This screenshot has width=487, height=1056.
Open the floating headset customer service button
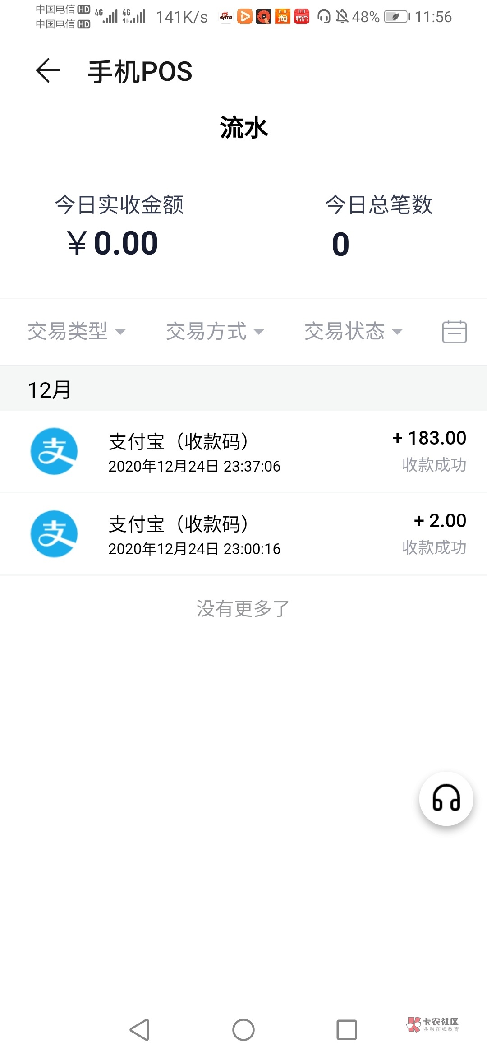pyautogui.click(x=446, y=798)
